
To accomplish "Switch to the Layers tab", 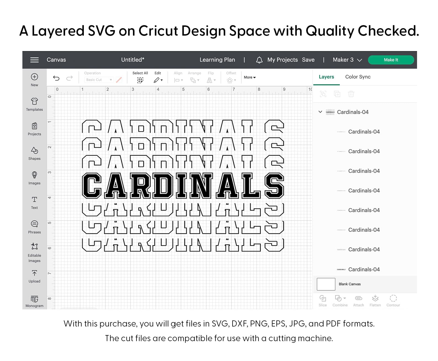I will click(x=326, y=77).
